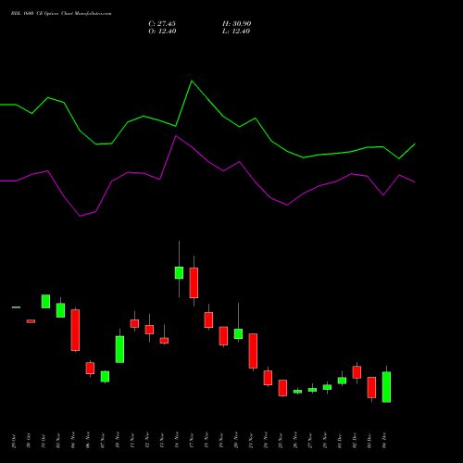463x463 pixels.
Task: Click the 04 Dec date axis label
Action: point(384,441)
